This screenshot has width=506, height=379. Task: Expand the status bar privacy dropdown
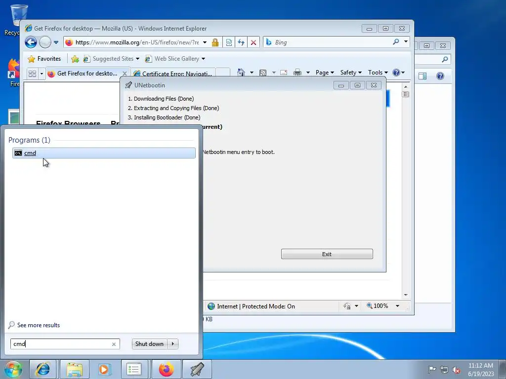[x=356, y=306]
